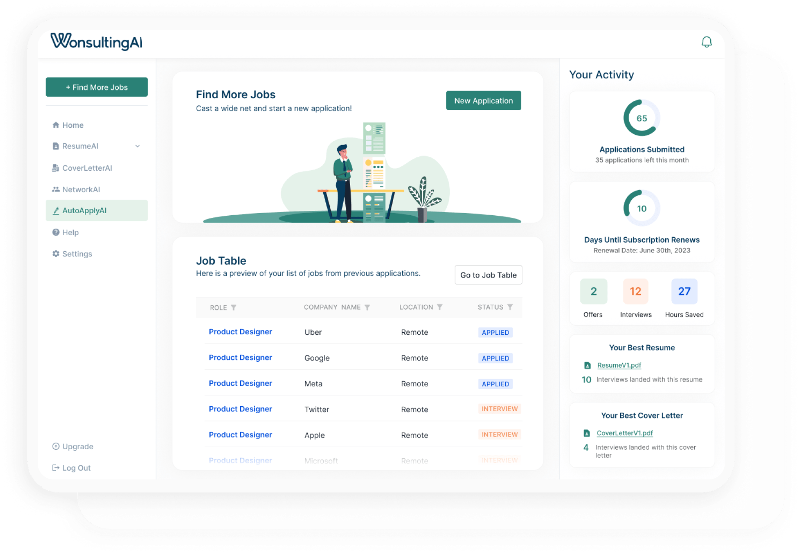Click the CoverLetterV1.pdf file icon
Image resolution: width=803 pixels, height=557 pixels.
(587, 433)
